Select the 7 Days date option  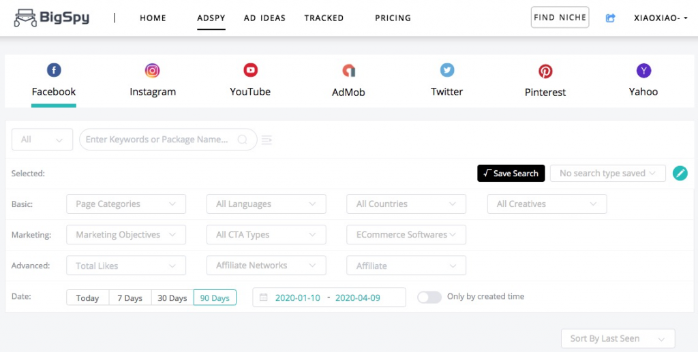pyautogui.click(x=130, y=298)
